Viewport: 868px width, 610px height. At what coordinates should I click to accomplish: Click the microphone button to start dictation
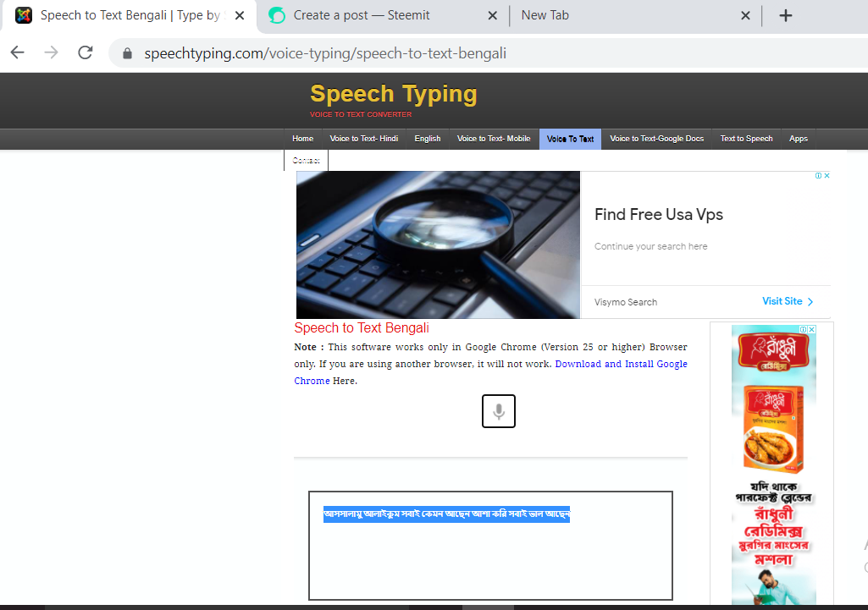pos(498,411)
